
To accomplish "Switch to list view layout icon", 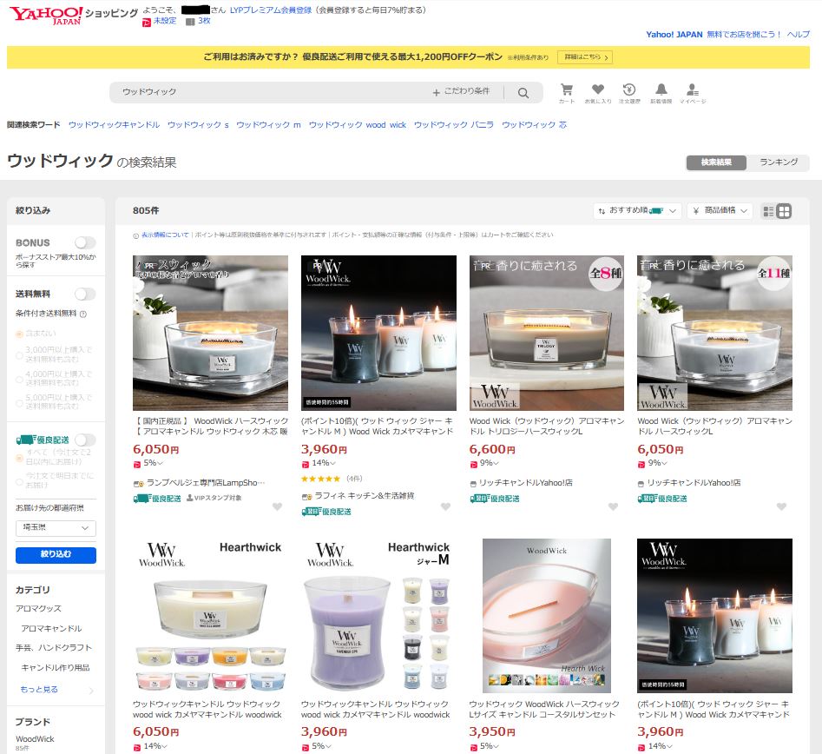I will 768,211.
